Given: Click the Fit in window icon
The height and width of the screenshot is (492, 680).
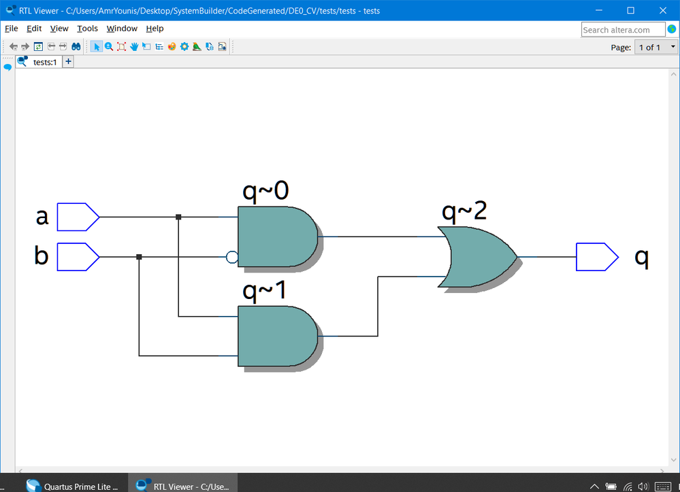Looking at the screenshot, I should (x=121, y=47).
